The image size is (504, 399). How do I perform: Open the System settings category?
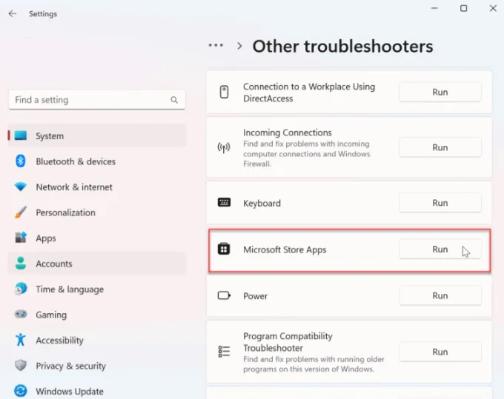point(50,136)
